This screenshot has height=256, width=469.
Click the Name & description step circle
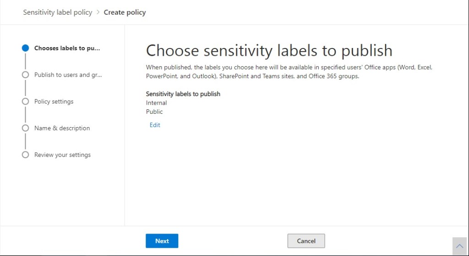coord(26,128)
